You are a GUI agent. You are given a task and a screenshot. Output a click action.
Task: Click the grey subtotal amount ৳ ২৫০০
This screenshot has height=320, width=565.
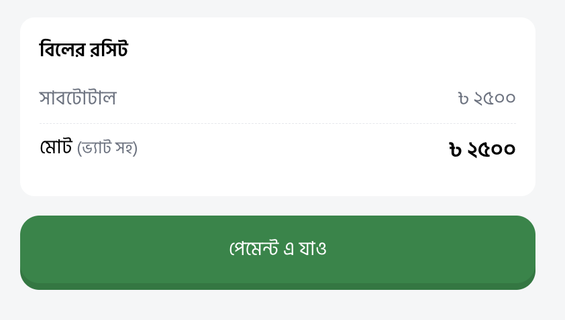pos(486,98)
